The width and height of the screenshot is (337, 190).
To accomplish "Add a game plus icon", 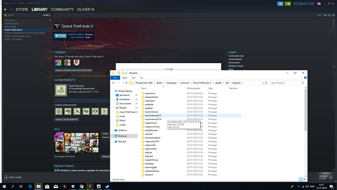I will point(6,177).
